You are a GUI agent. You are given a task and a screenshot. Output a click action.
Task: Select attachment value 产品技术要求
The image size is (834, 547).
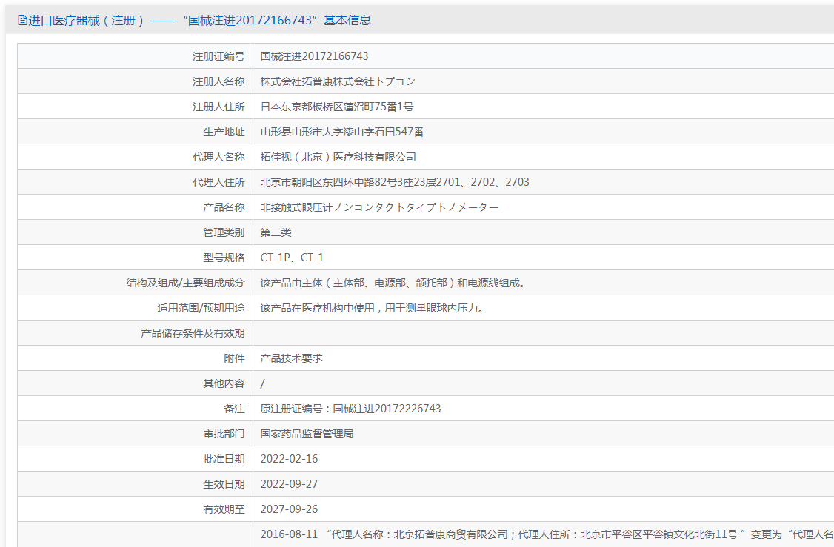tap(291, 359)
